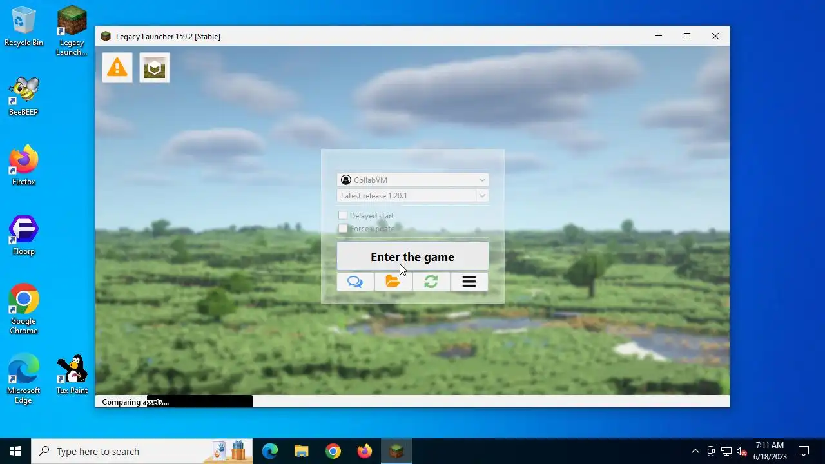
Task: Open Google Chrome from the taskbar
Action: point(333,451)
